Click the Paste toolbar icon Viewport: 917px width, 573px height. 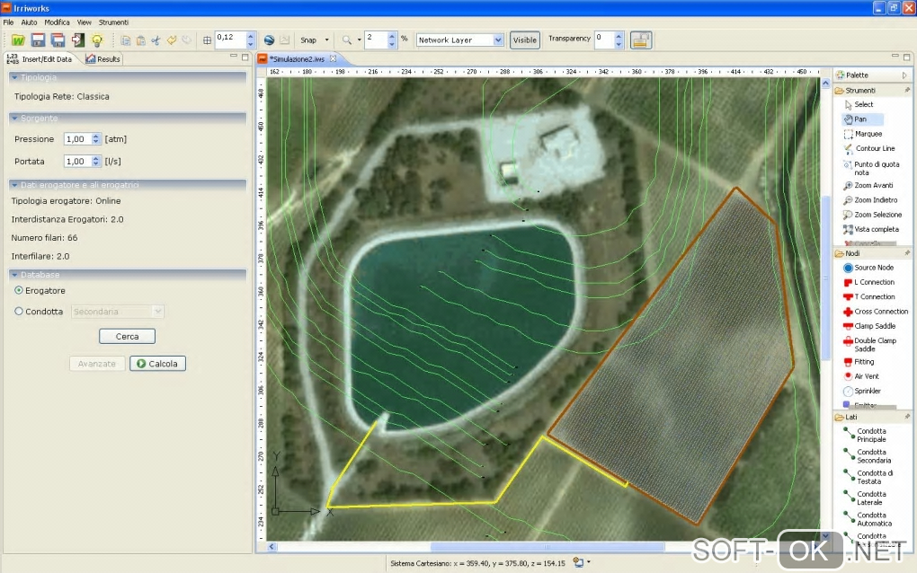point(141,40)
